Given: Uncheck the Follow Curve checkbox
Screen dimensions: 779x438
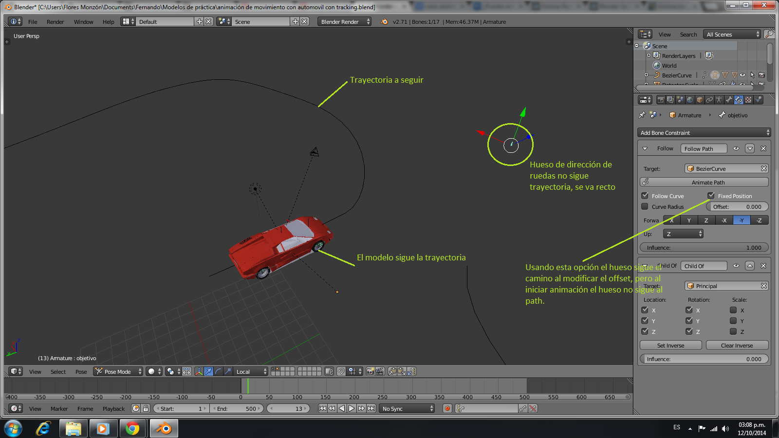Looking at the screenshot, I should point(645,196).
